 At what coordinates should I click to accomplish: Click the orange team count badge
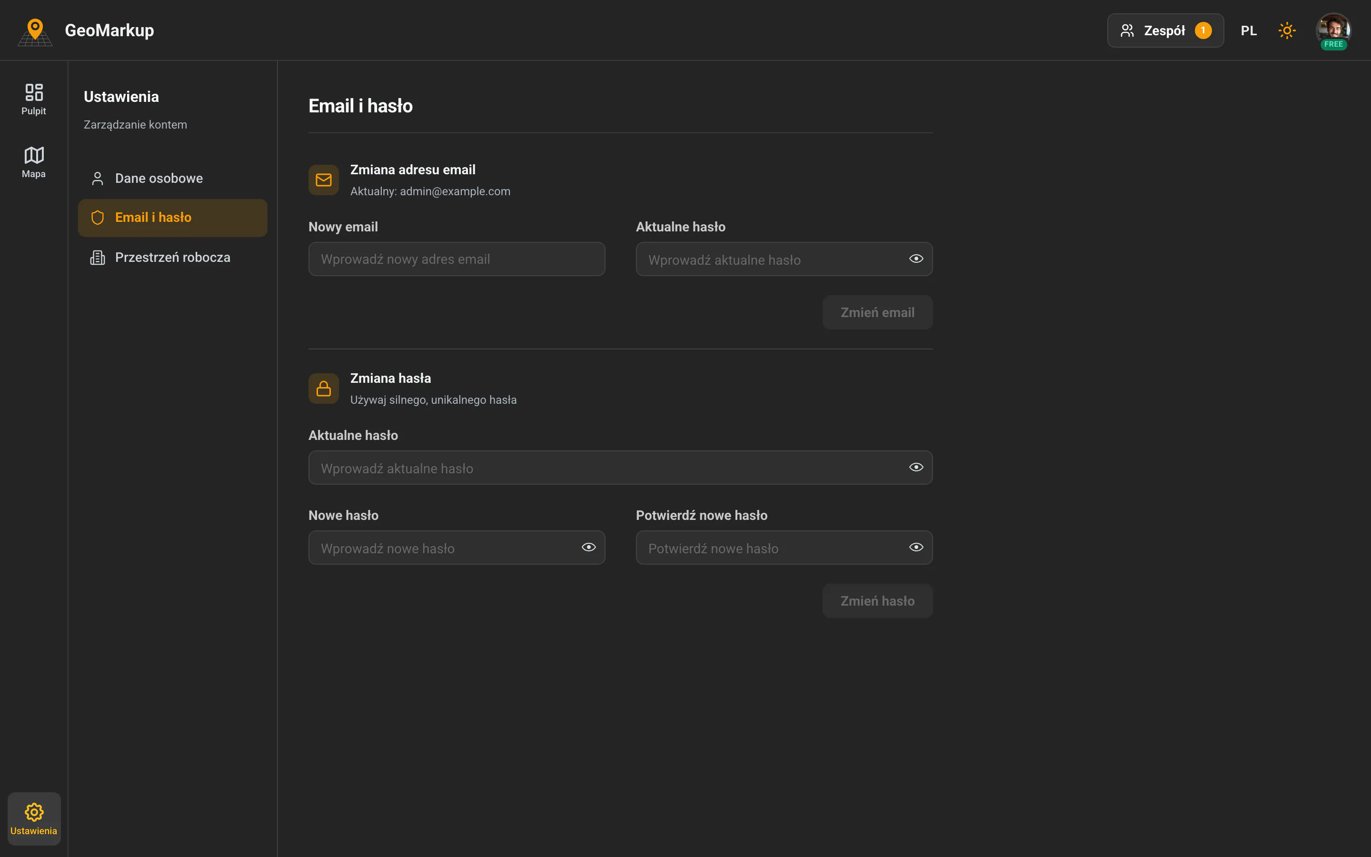[x=1203, y=30]
